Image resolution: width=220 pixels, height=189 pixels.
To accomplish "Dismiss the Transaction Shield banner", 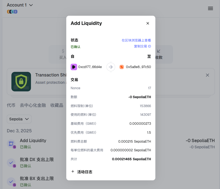I will pos(208,75).
